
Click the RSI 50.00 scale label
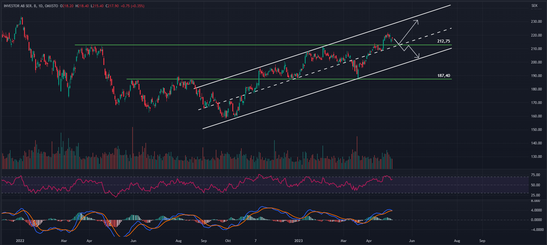click(x=536, y=185)
